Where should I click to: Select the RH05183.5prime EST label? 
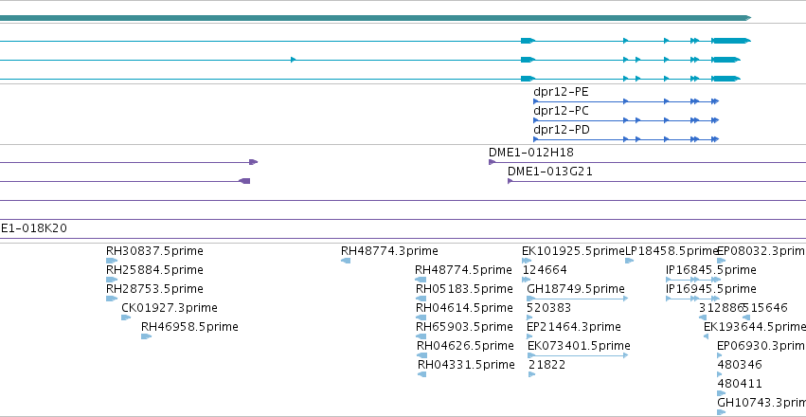coord(464,288)
